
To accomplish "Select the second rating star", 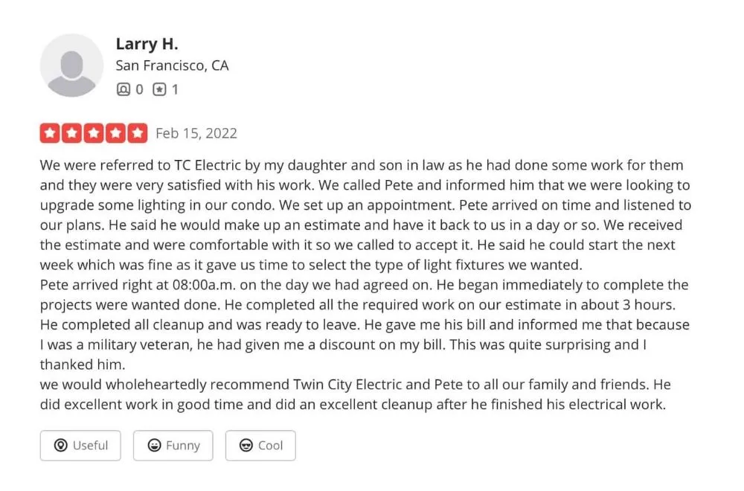I will [x=72, y=133].
